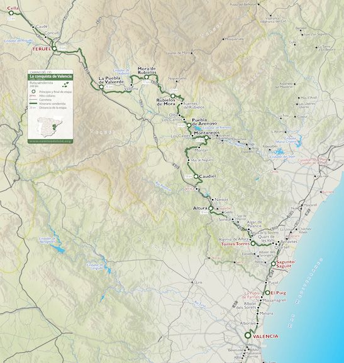Click the 'La Puebla de Valverde' label

(111, 80)
